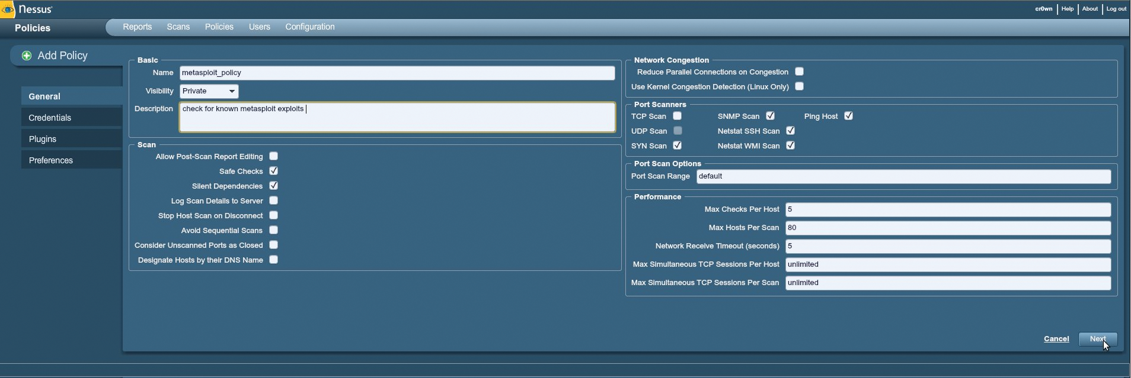1131x378 pixels.
Task: Click the Cancel link
Action: pos(1056,339)
